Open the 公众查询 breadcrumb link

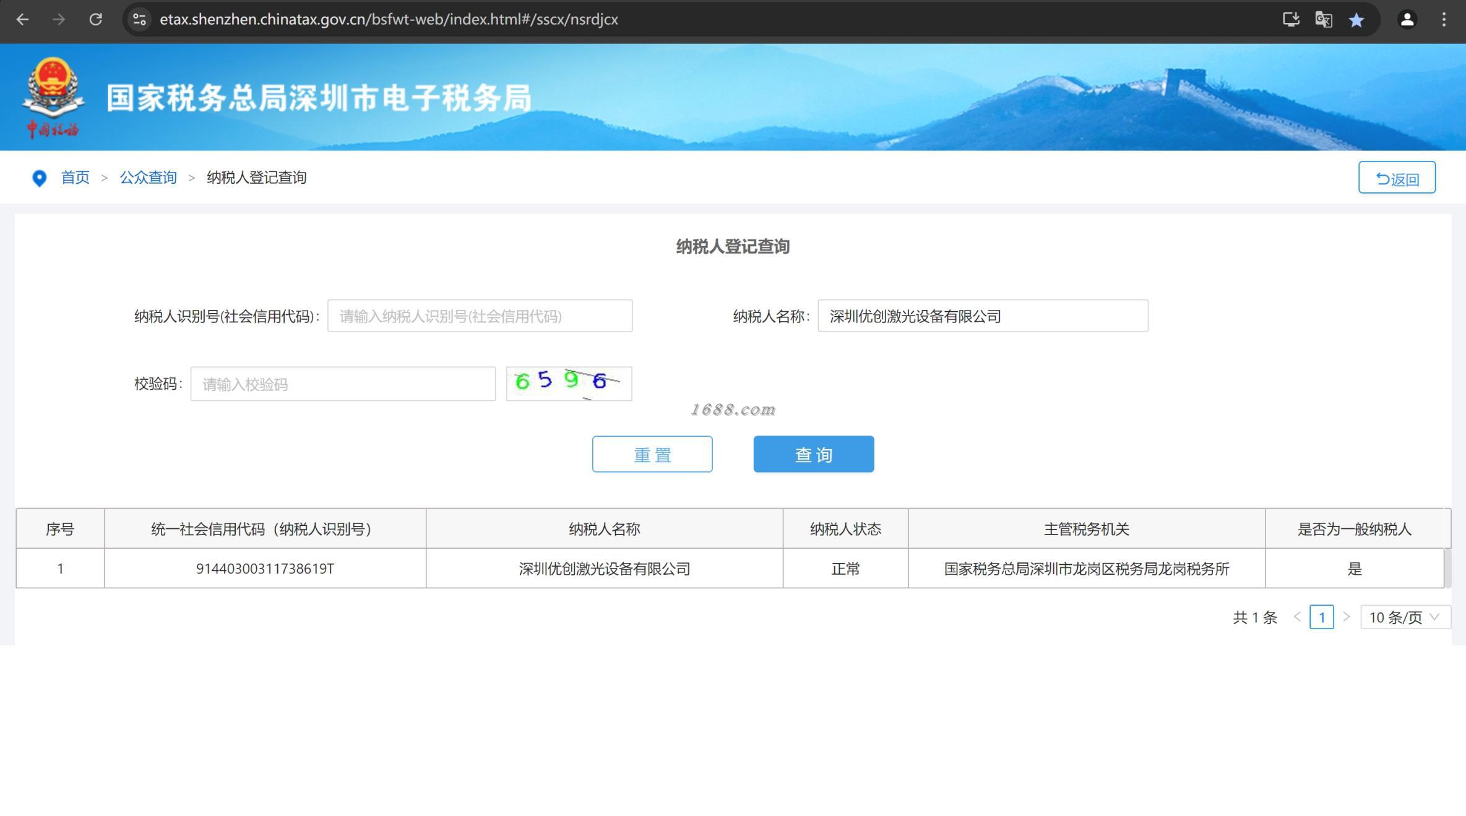[x=148, y=178]
